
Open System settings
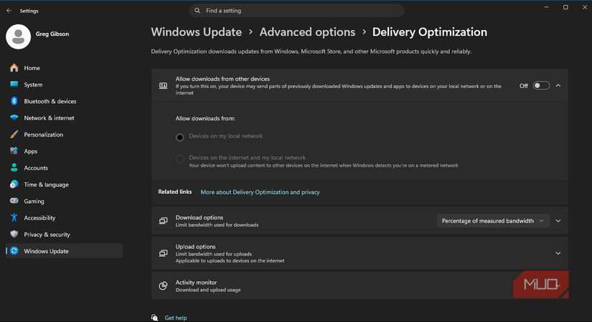point(64,84)
